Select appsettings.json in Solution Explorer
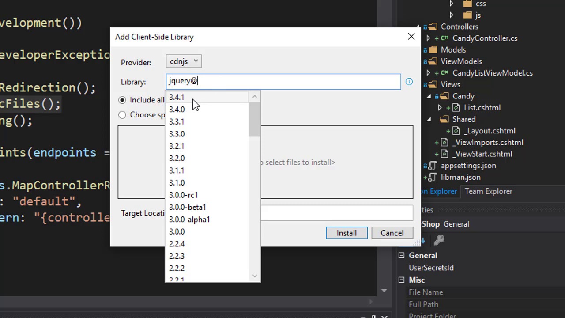The image size is (565, 318). click(x=468, y=166)
